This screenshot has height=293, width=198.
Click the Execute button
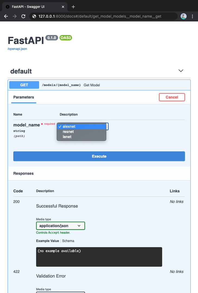[99, 156]
